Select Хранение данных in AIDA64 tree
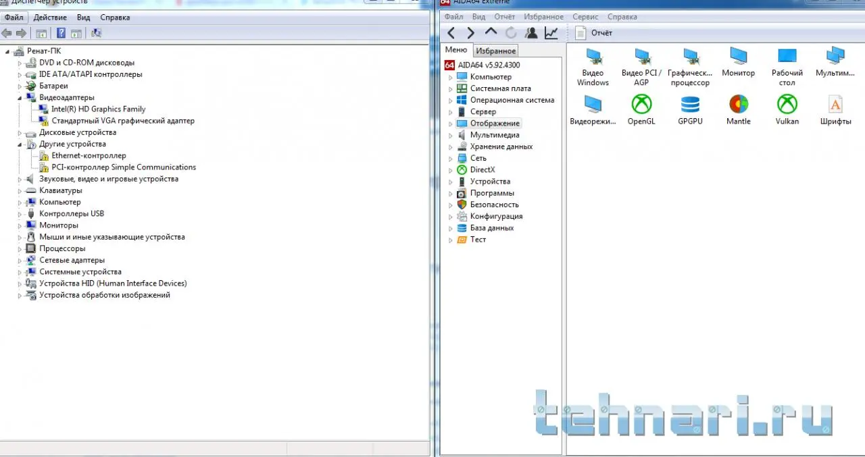The height and width of the screenshot is (457, 865). tap(501, 146)
